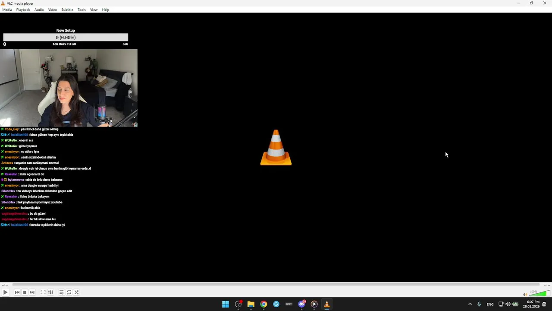Show hidden system tray icons
This screenshot has width=552, height=311.
pyautogui.click(x=470, y=304)
